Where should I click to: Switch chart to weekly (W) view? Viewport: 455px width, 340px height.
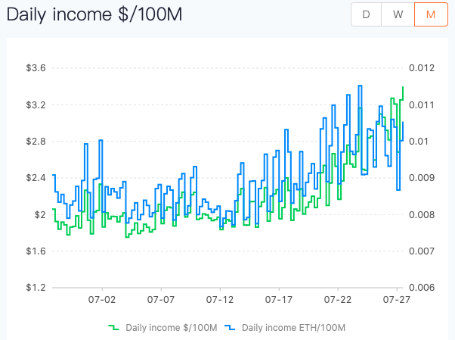[x=398, y=15]
